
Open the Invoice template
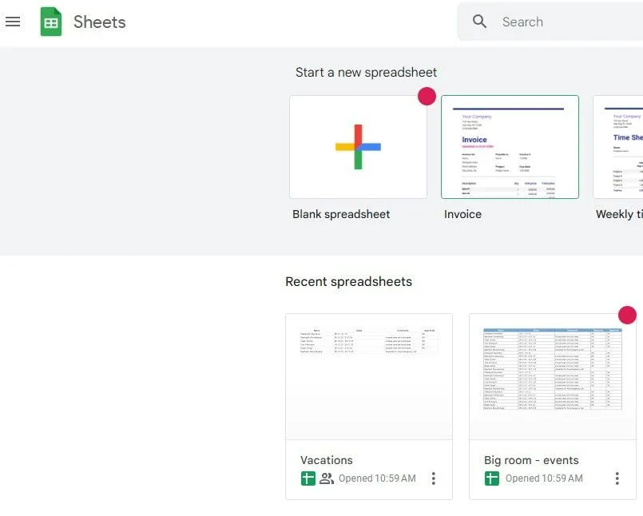pos(510,147)
